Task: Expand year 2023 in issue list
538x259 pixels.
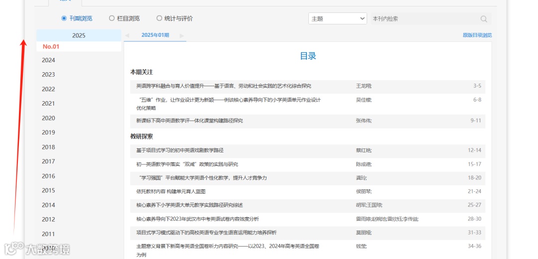Action: [48, 75]
